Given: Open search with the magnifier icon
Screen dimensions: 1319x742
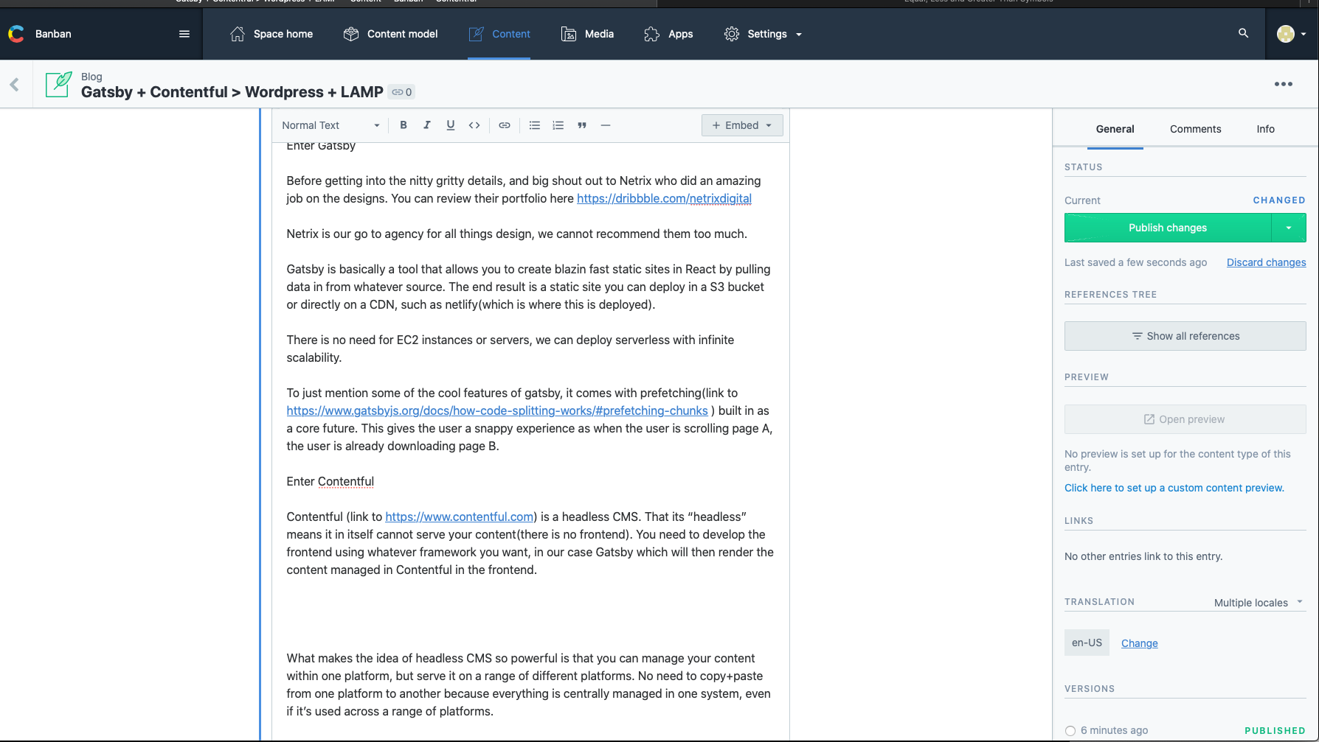Looking at the screenshot, I should (x=1244, y=33).
